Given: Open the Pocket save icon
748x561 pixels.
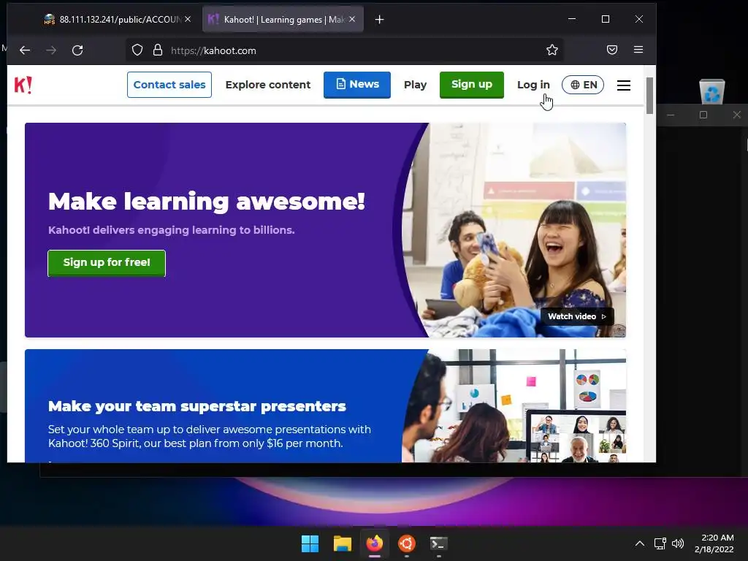Looking at the screenshot, I should pyautogui.click(x=612, y=50).
